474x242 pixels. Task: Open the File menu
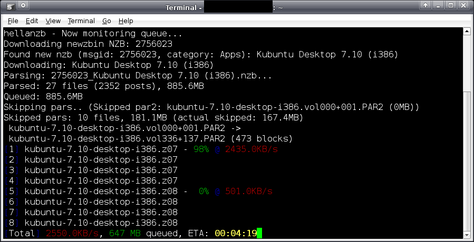pos(13,21)
